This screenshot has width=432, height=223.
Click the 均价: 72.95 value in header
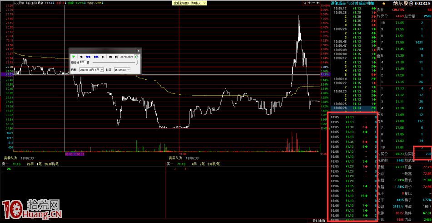pyautogui.click(x=94, y=3)
